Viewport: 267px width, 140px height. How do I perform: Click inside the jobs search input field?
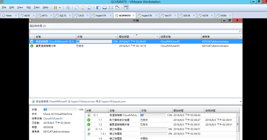pyautogui.click(x=133, y=31)
